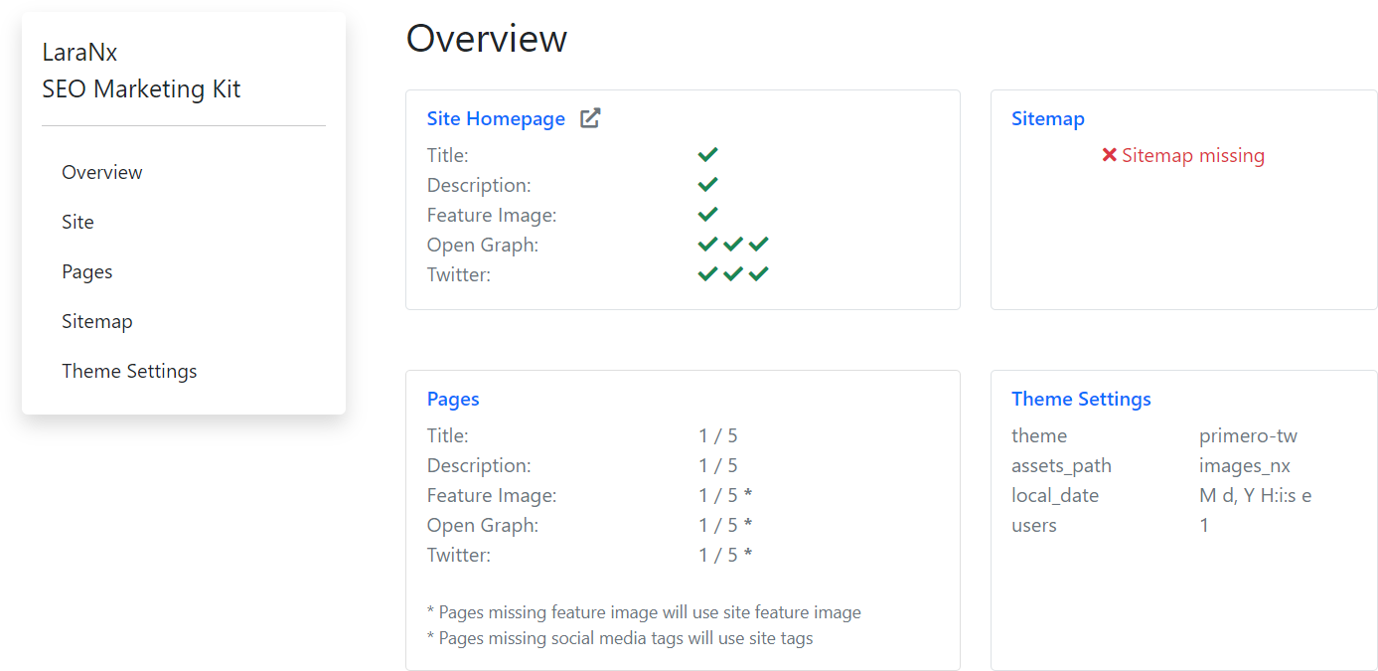Click the green checkmark beside Title
The width and height of the screenshot is (1378, 671).
click(707, 154)
